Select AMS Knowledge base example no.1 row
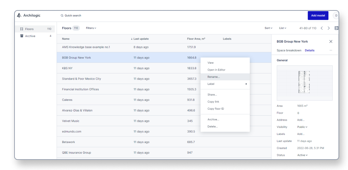The width and height of the screenshot is (348, 170). (x=164, y=47)
